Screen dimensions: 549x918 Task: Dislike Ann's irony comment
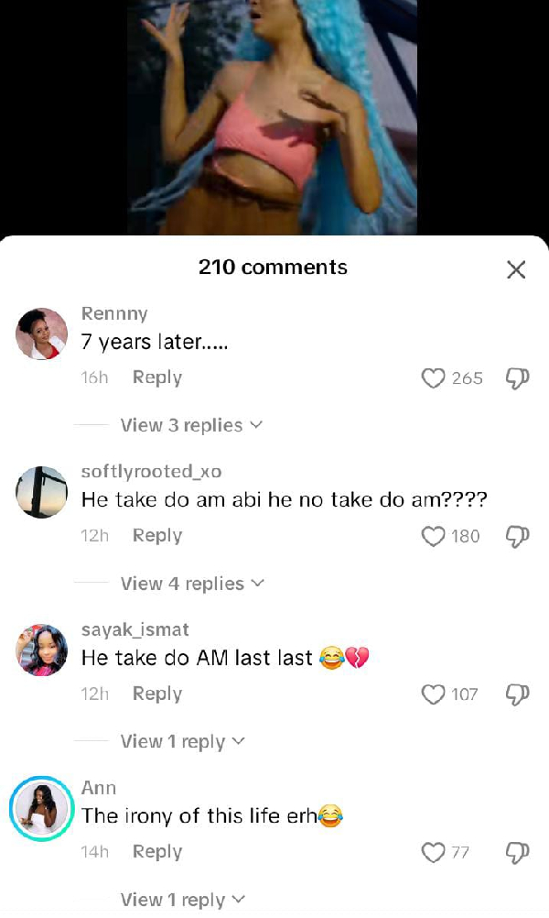click(517, 853)
